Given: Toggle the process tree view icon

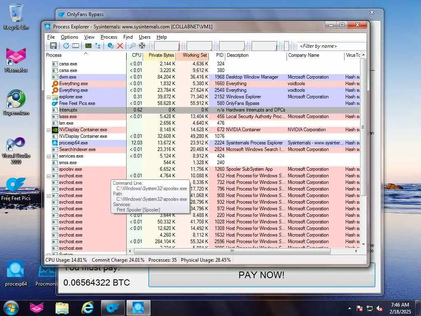Looking at the screenshot, I should tap(98, 46).
